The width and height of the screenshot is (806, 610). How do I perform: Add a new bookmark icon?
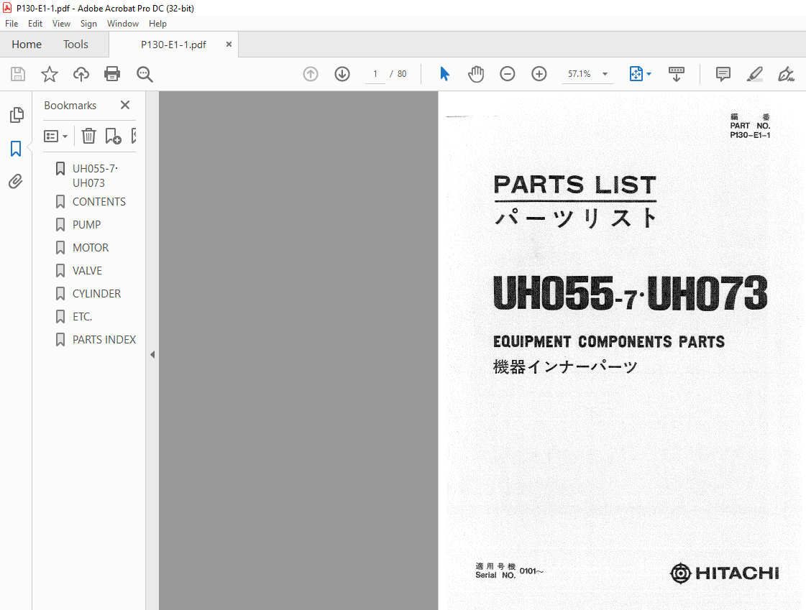(x=113, y=136)
